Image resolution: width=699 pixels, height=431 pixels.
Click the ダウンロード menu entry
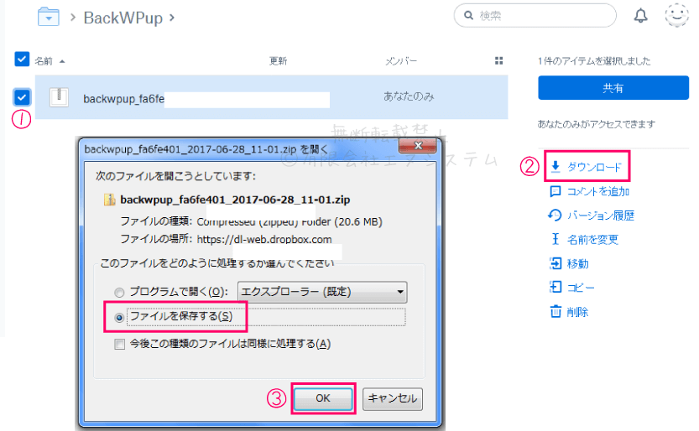click(x=594, y=167)
